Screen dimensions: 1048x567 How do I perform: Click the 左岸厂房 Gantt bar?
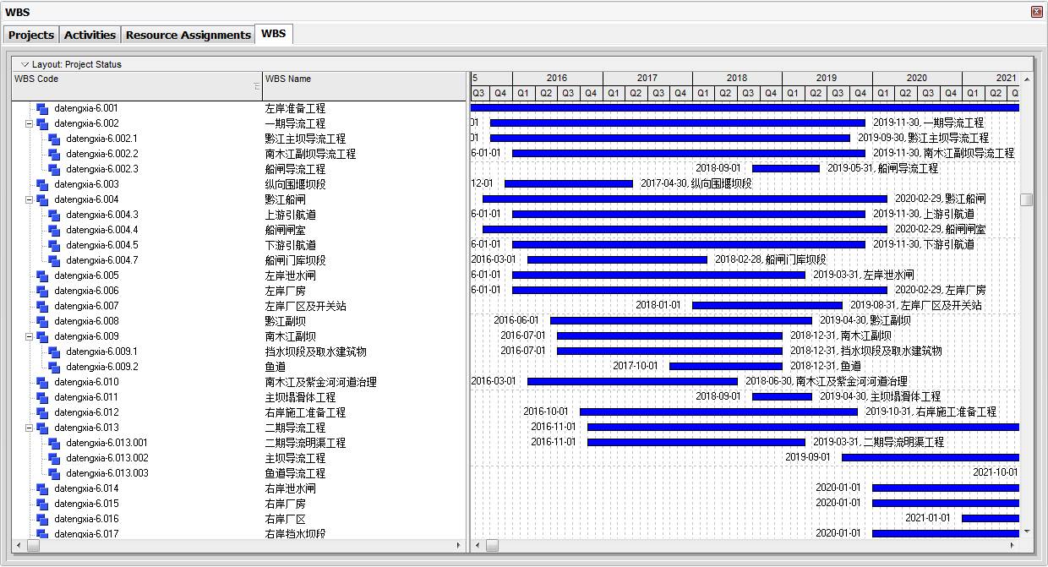pyautogui.click(x=700, y=290)
